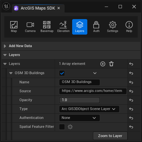Click the 'Name' property label
The width and height of the screenshot is (142, 142).
24,82
